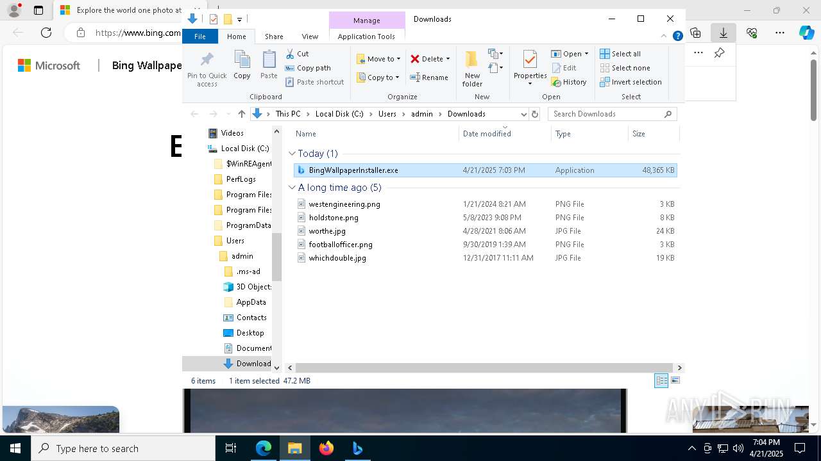821x461 pixels.
Task: Click Copy path in Clipboard group
Action: [308, 68]
